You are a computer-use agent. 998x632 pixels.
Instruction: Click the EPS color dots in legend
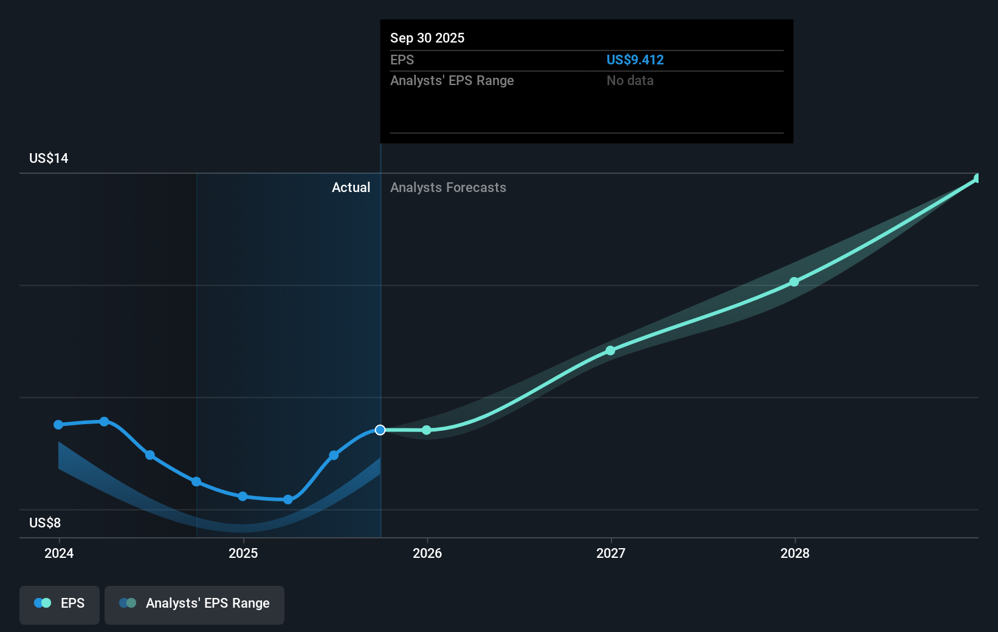point(43,603)
